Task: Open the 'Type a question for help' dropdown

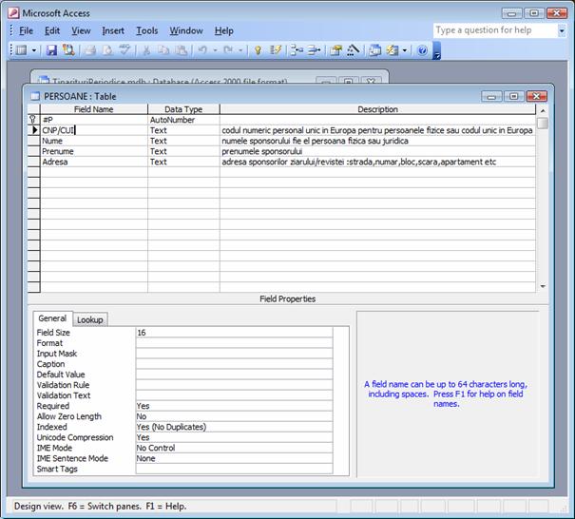Action: click(x=562, y=30)
